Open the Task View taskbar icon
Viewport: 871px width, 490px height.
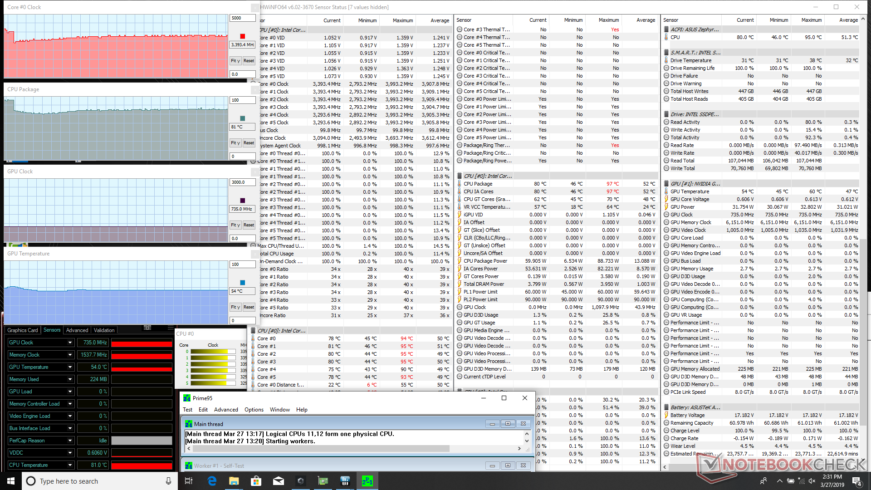coord(189,481)
